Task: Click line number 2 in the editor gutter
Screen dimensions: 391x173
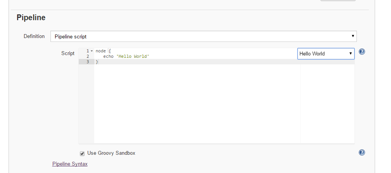Action: 88,56
